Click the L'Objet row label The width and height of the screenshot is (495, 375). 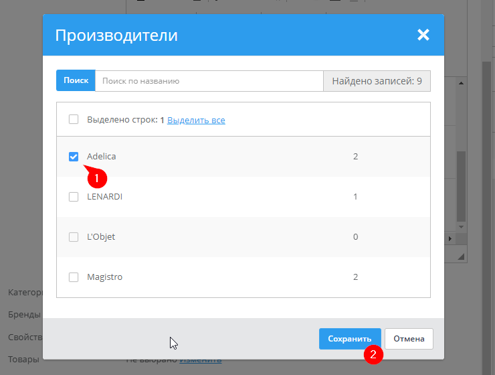point(102,237)
